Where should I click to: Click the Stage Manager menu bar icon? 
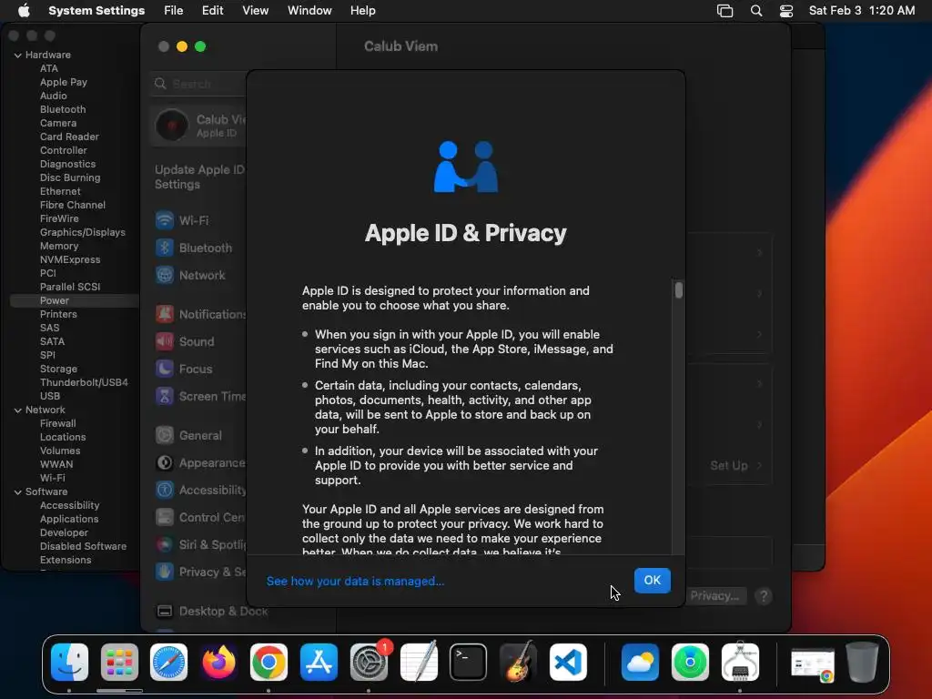point(724,11)
